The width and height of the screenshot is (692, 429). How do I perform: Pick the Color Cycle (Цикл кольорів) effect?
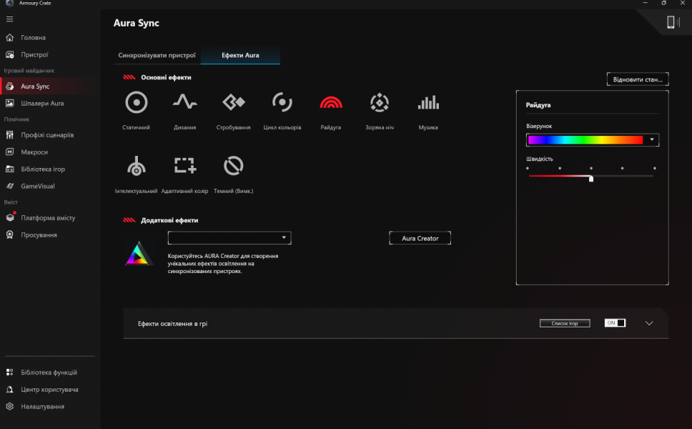282,102
